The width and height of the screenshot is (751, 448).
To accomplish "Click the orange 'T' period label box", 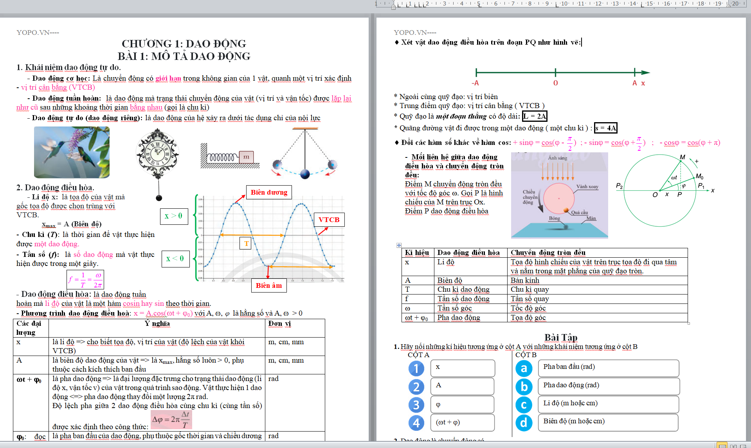I will (x=245, y=243).
